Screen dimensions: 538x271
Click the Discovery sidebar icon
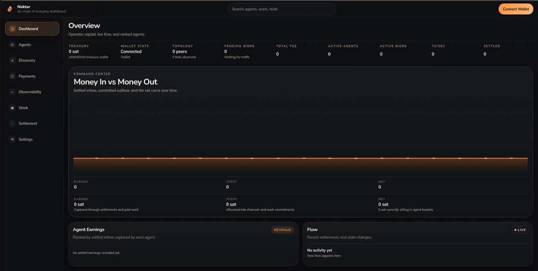click(x=12, y=60)
